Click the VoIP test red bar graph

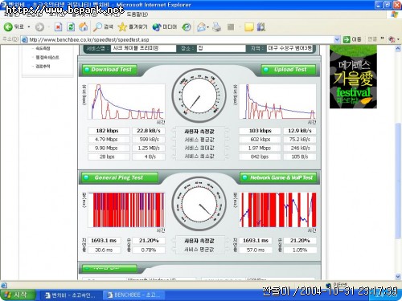point(277,210)
